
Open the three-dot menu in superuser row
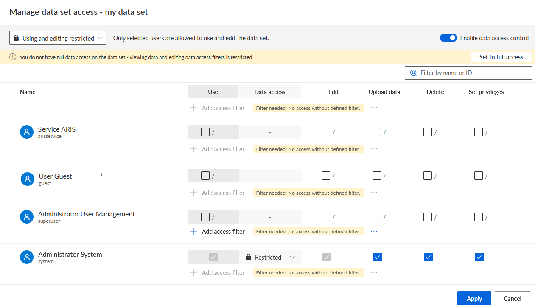pos(374,231)
